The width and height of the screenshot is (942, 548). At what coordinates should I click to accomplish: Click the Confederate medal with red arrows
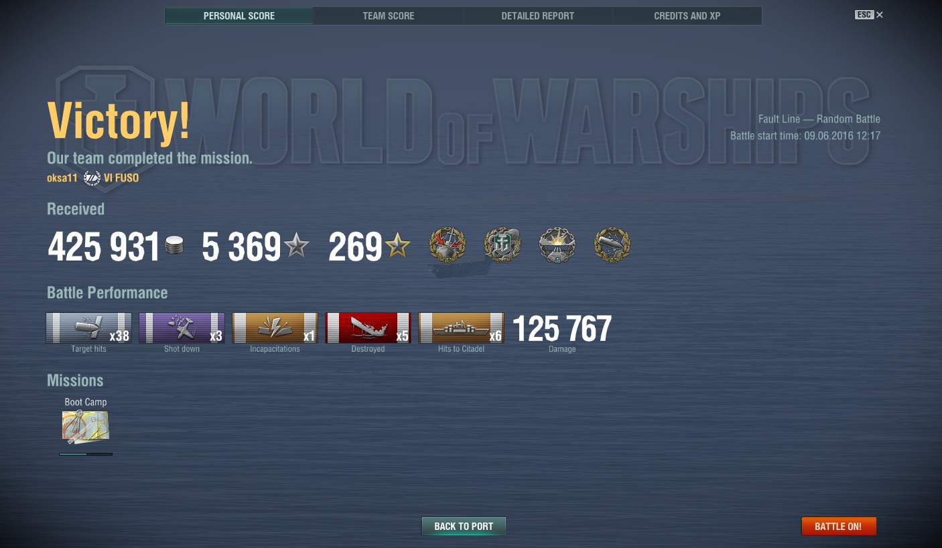(447, 245)
